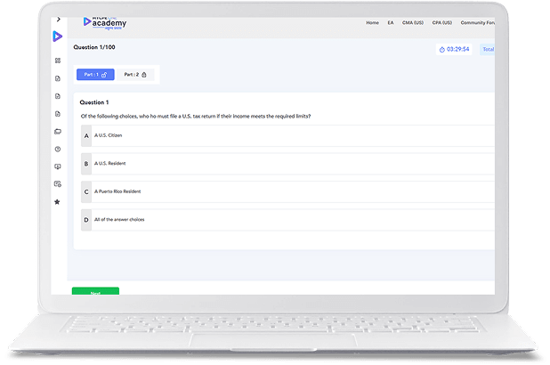Expand the sidebar with the top chevron arrow
550x365 pixels.
pyautogui.click(x=58, y=19)
